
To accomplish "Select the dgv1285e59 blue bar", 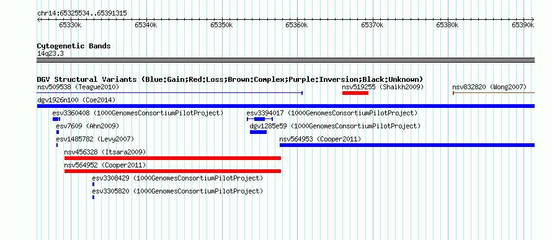I will [x=258, y=132].
